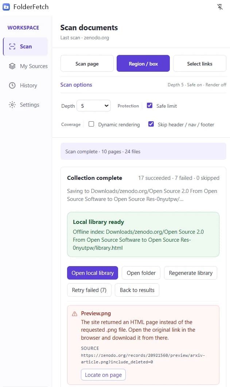Screen dimensions: 230x387
Task: Click the zenodo.org source URL text
Action: [143, 359]
